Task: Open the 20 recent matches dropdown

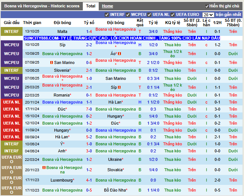Action: point(208,15)
